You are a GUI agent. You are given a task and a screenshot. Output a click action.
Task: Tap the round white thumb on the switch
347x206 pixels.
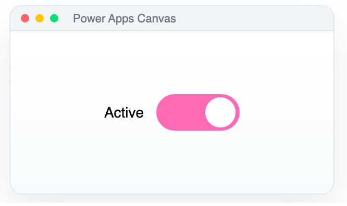(220, 112)
